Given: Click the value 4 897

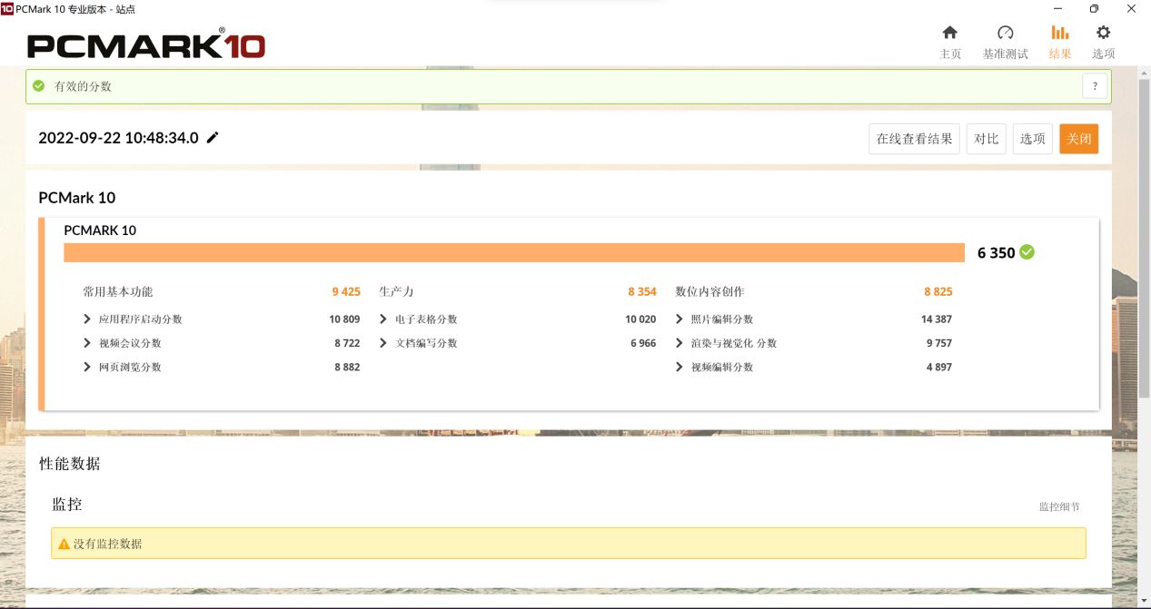Looking at the screenshot, I should coord(939,367).
